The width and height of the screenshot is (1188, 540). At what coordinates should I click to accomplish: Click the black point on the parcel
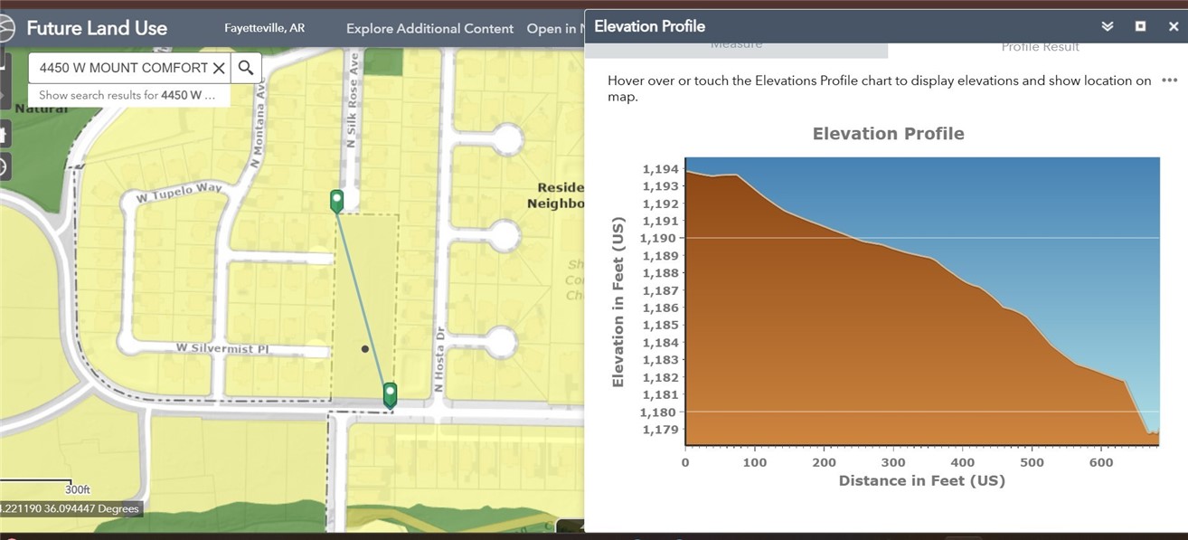tap(364, 348)
